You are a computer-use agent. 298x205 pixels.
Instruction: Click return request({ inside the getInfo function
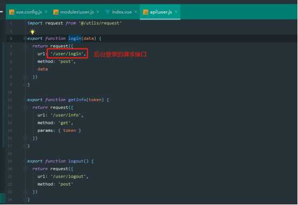point(53,108)
